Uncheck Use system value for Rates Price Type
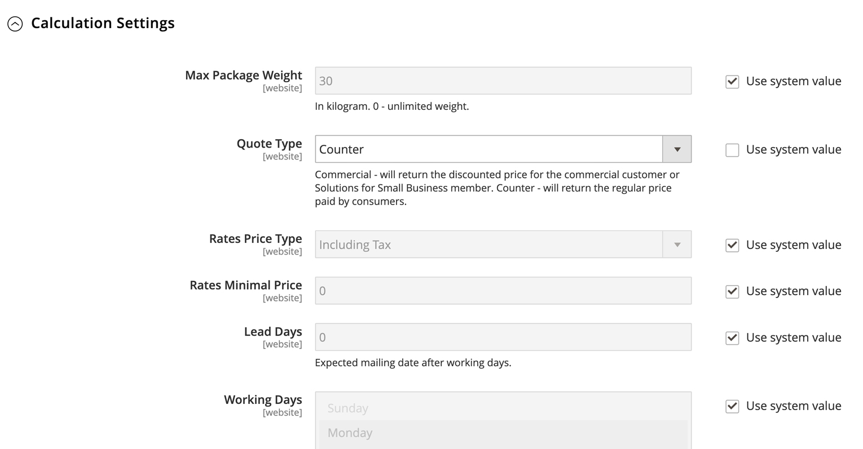The height and width of the screenshot is (449, 863). click(x=732, y=245)
